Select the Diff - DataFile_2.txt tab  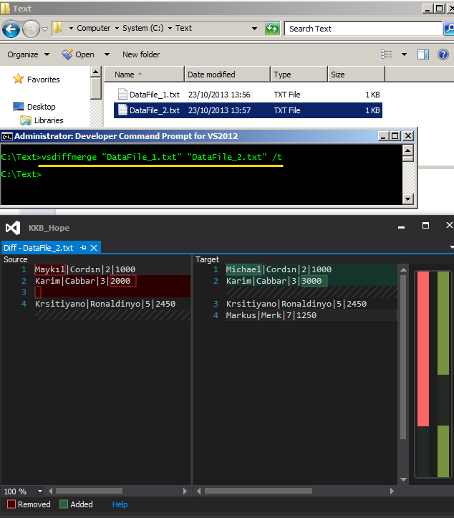tap(39, 248)
